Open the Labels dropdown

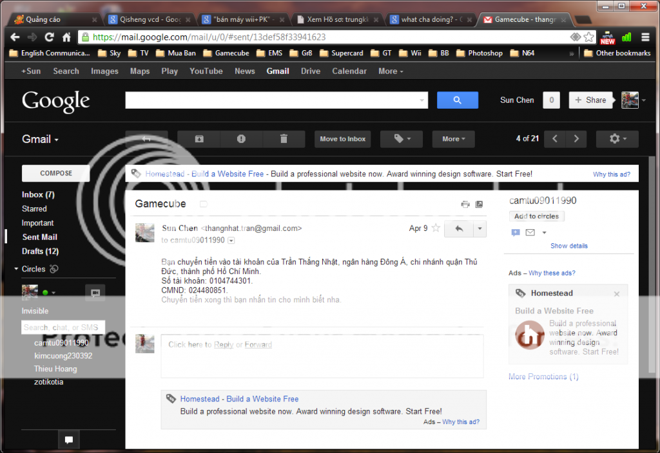click(402, 139)
